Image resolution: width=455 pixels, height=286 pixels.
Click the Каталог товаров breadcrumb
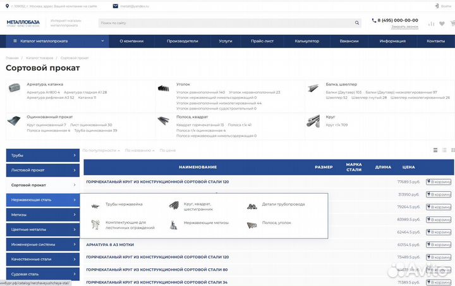coord(39,58)
